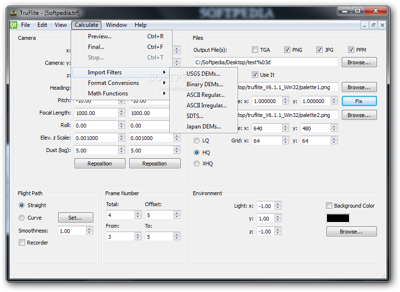Screen dimensions: 400x292
Task: Adjust Smoothness spinner arrows
Action: point(89,231)
